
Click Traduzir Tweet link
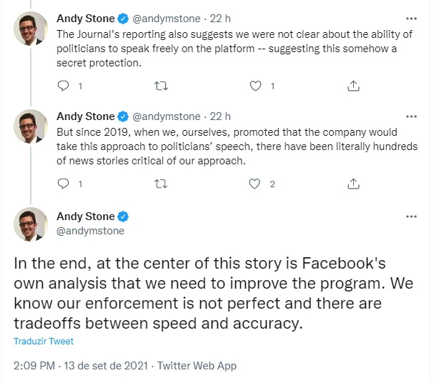point(44,342)
